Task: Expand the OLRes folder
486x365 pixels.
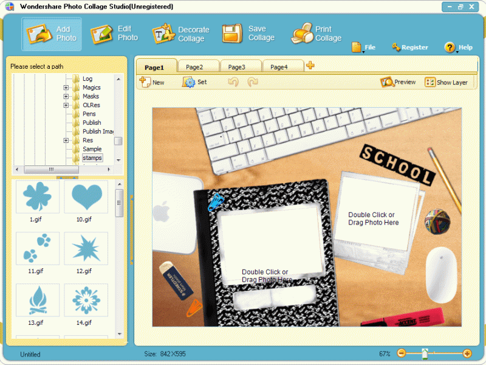Action: click(x=66, y=105)
